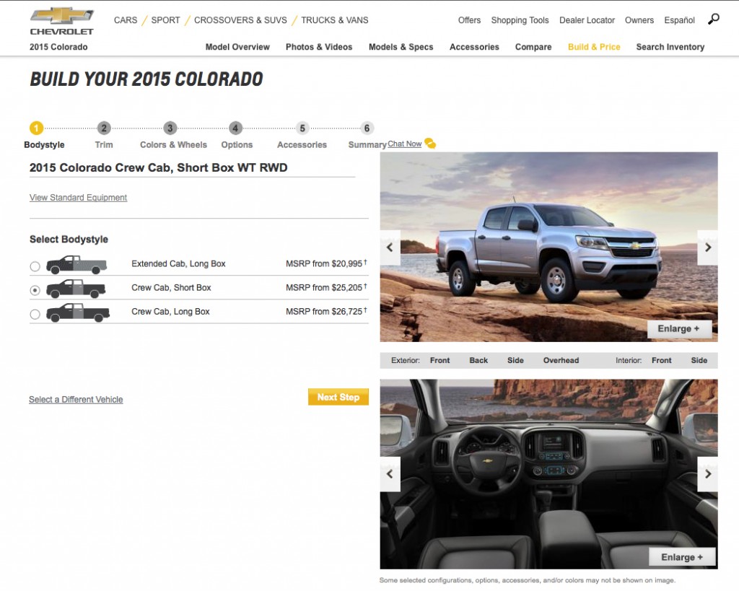Image resolution: width=739 pixels, height=591 pixels.
Task: Click the Next Step button
Action: pos(338,398)
